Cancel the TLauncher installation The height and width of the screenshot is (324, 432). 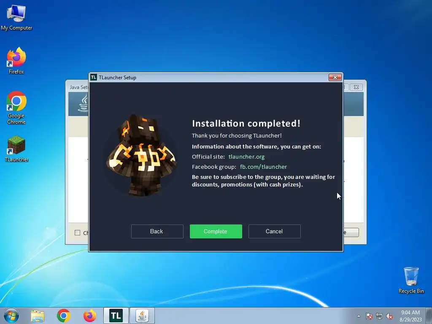click(x=274, y=232)
